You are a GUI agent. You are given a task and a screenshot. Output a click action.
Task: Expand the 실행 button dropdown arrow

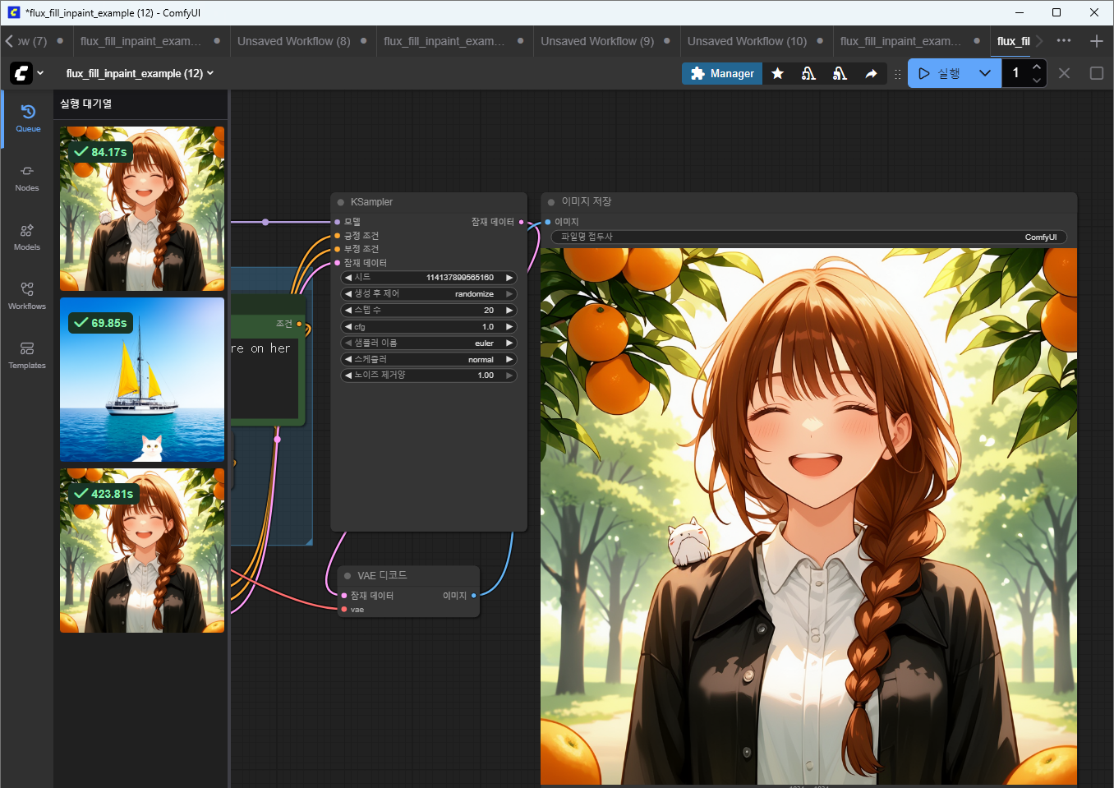click(985, 74)
